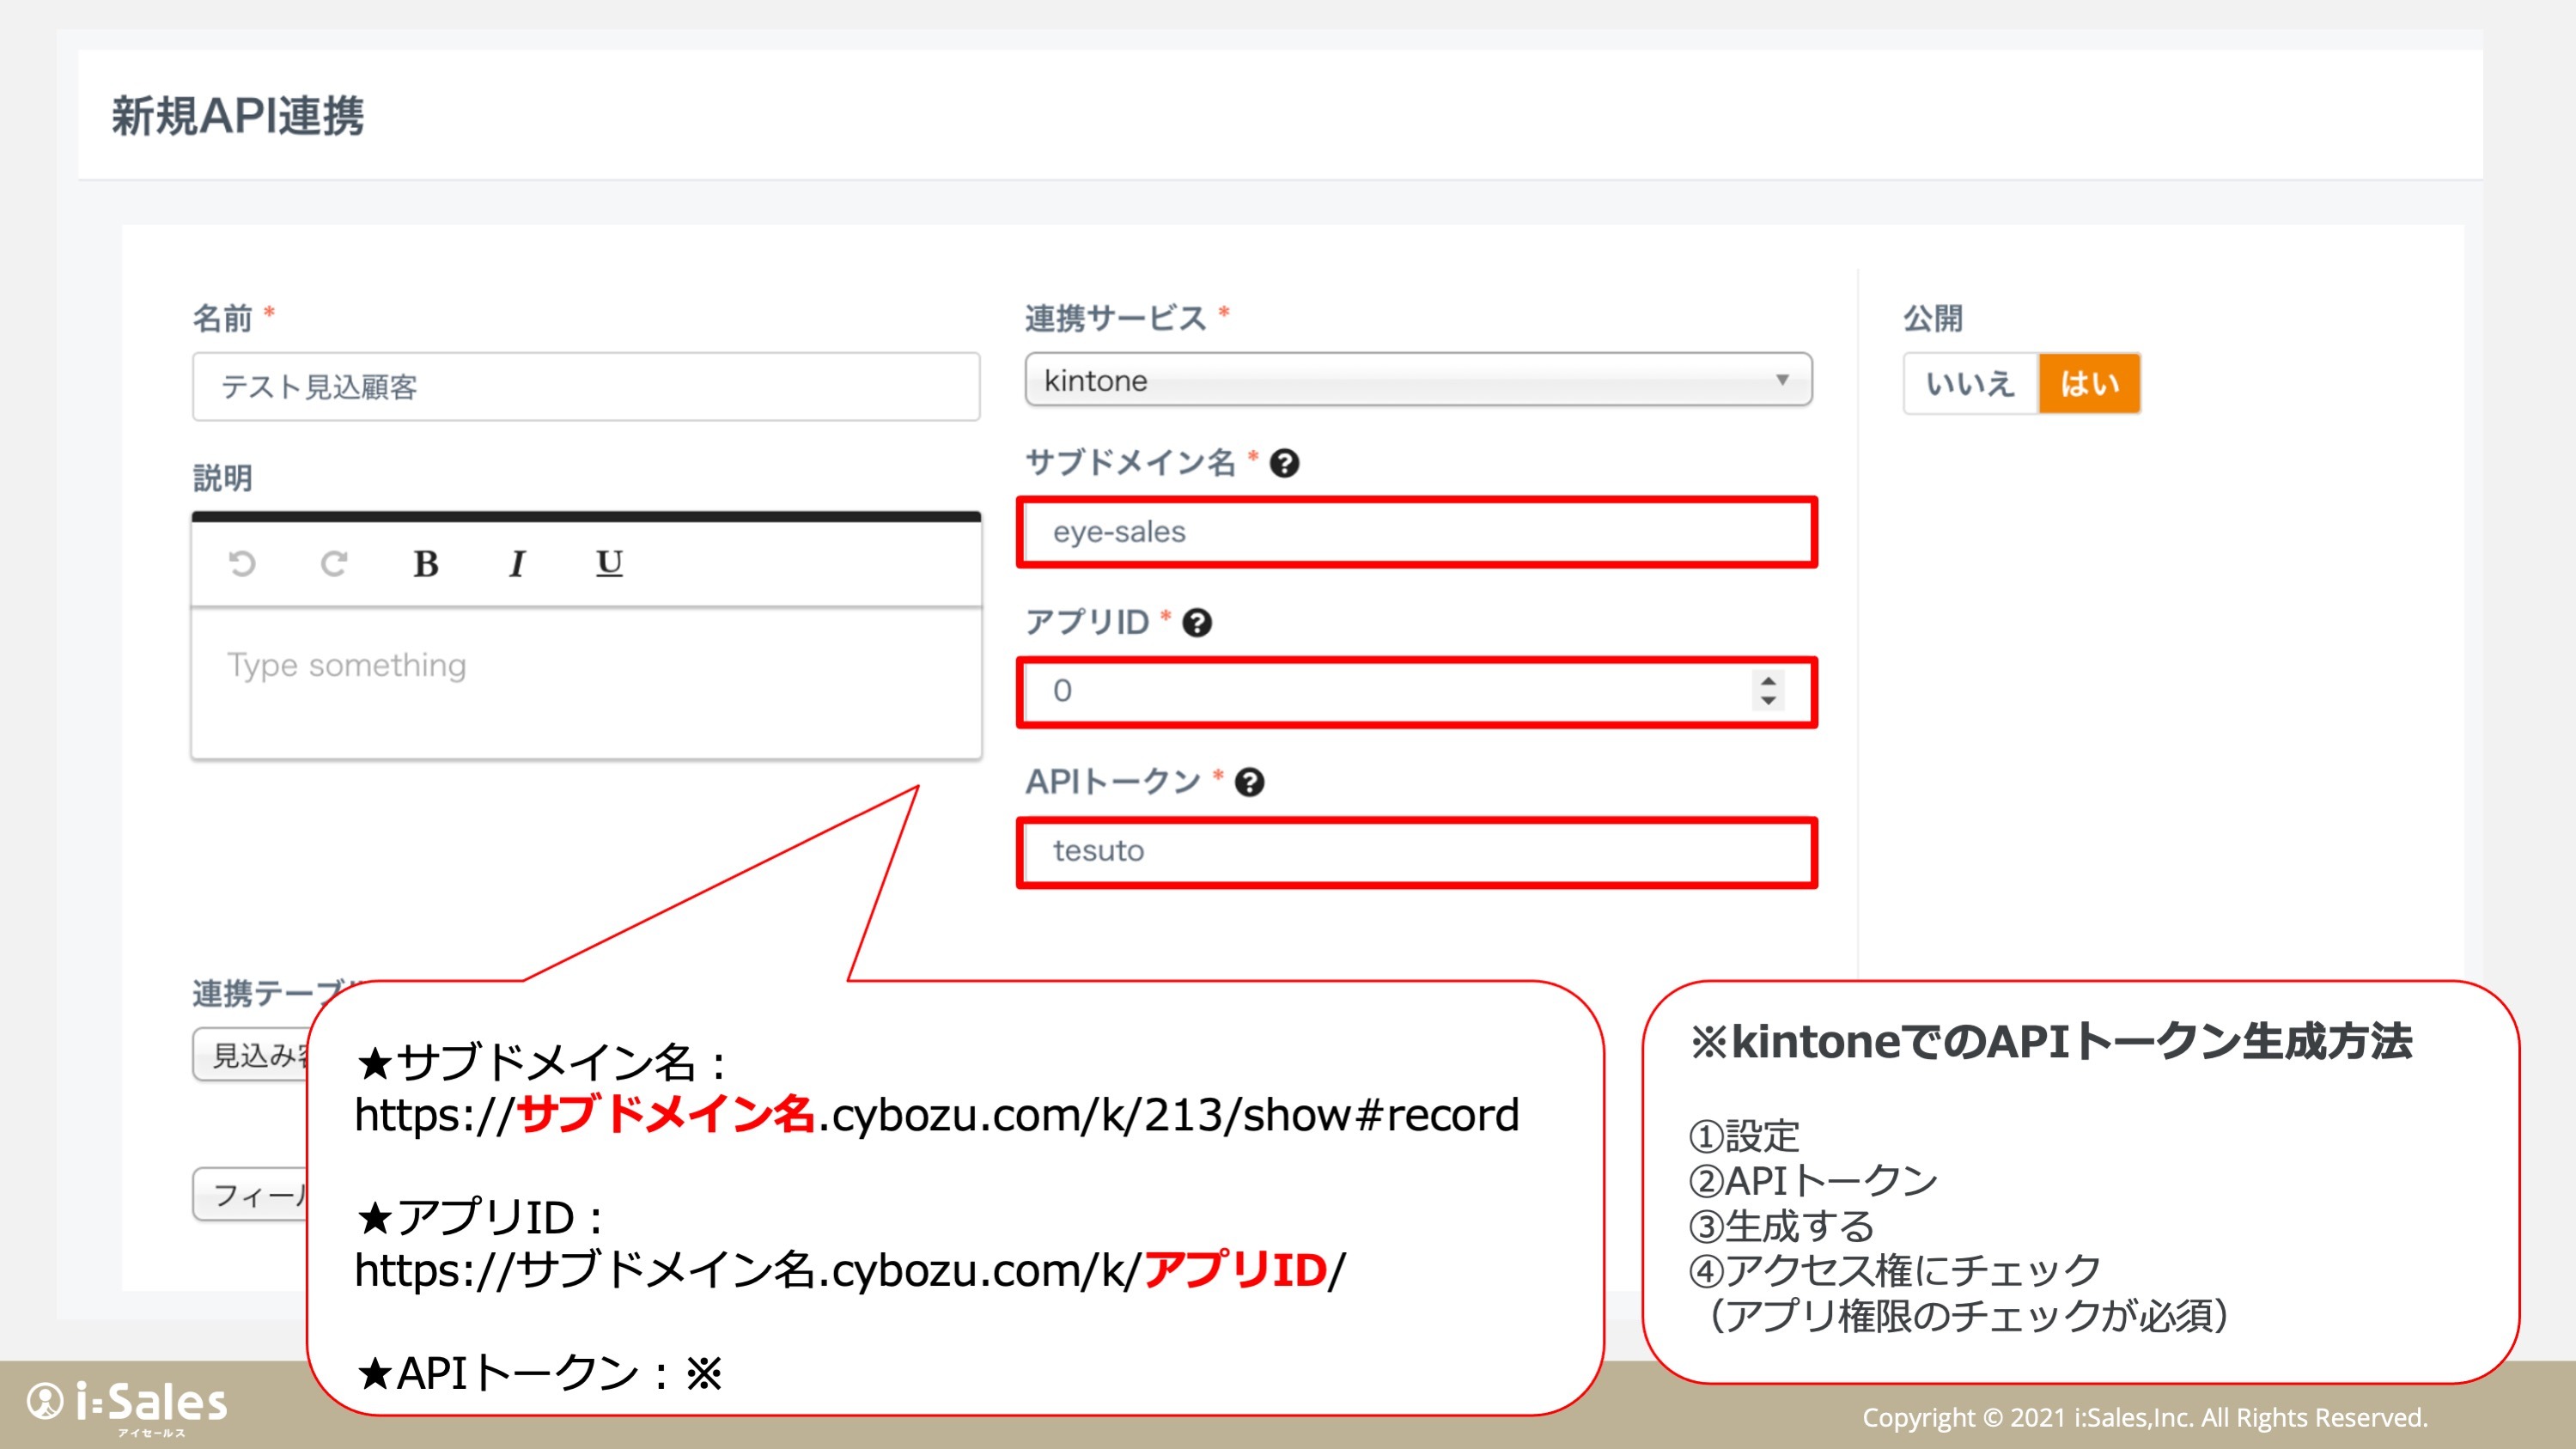This screenshot has width=2576, height=1449.
Task: Click the Type something description text area
Action: tap(585, 681)
